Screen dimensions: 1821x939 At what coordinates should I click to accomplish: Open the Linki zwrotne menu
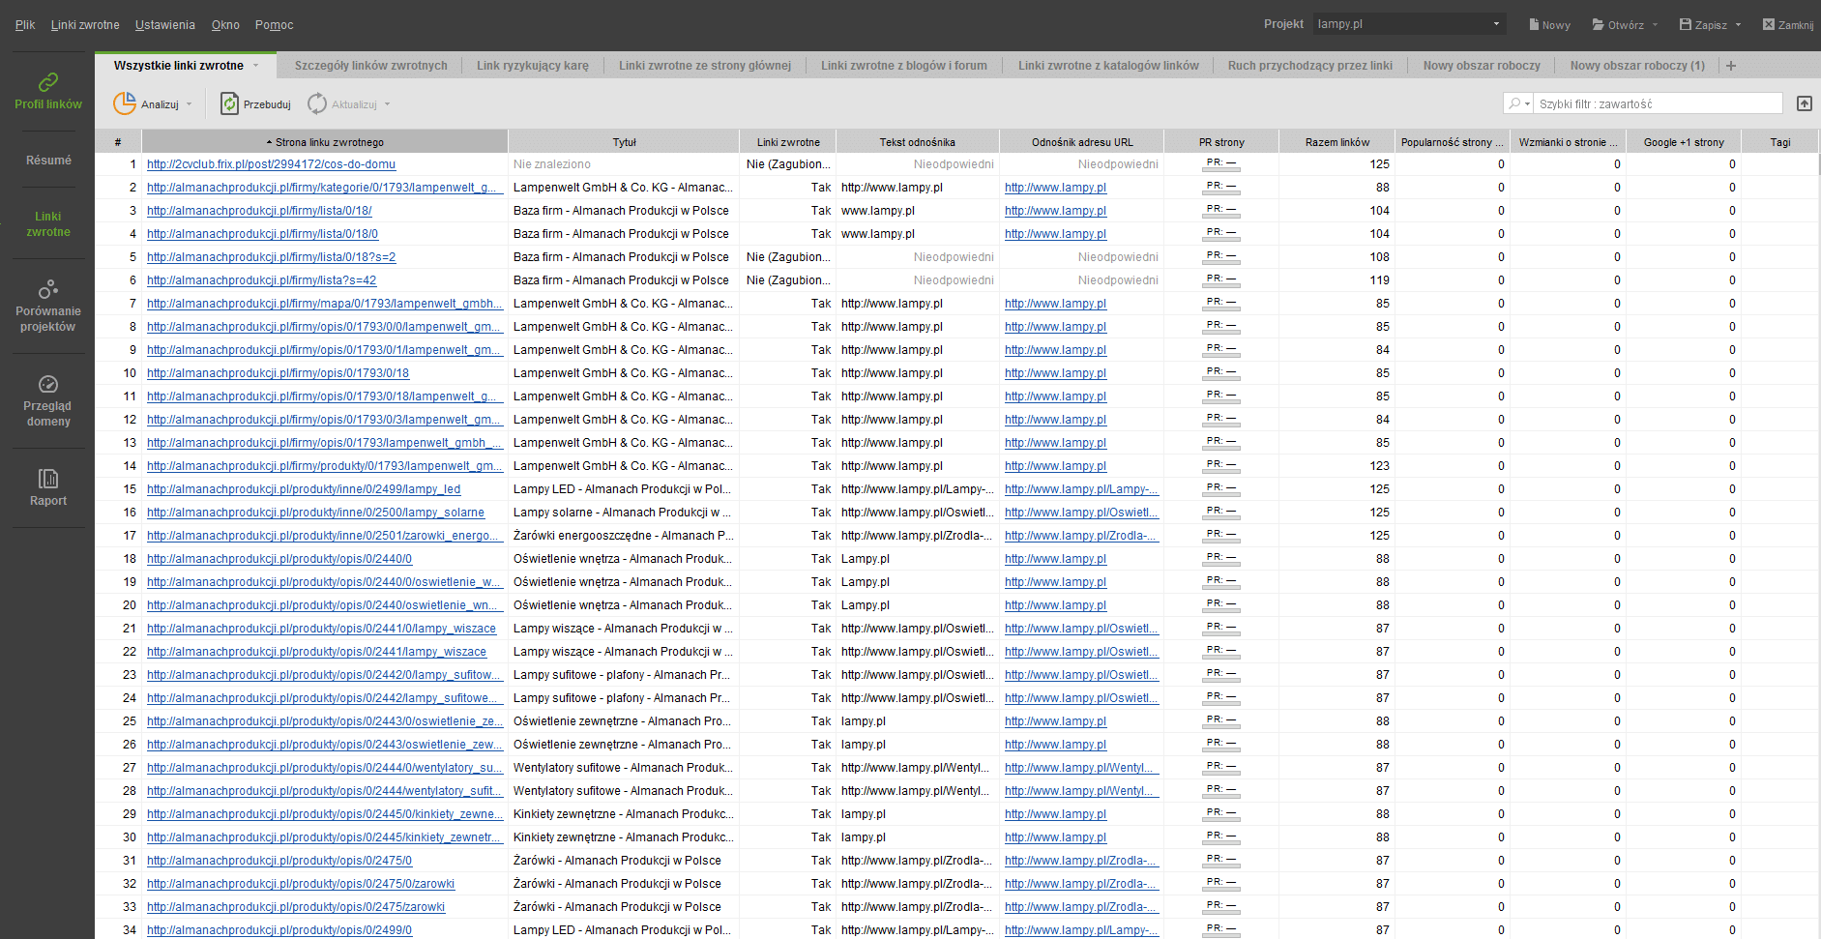point(85,24)
